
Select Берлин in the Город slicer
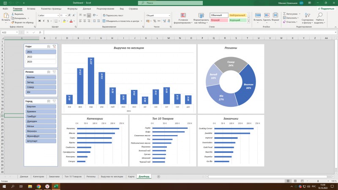pyautogui.click(x=41, y=106)
